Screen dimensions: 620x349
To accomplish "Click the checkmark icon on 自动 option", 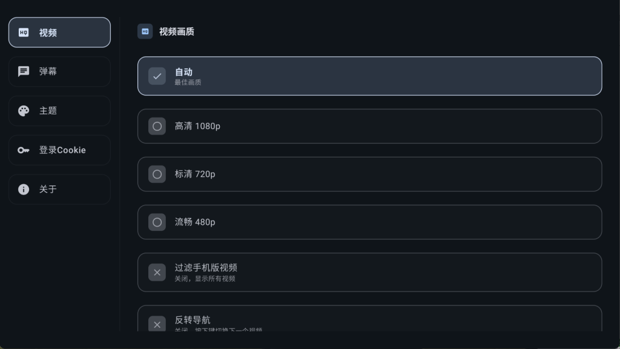I will click(x=157, y=76).
